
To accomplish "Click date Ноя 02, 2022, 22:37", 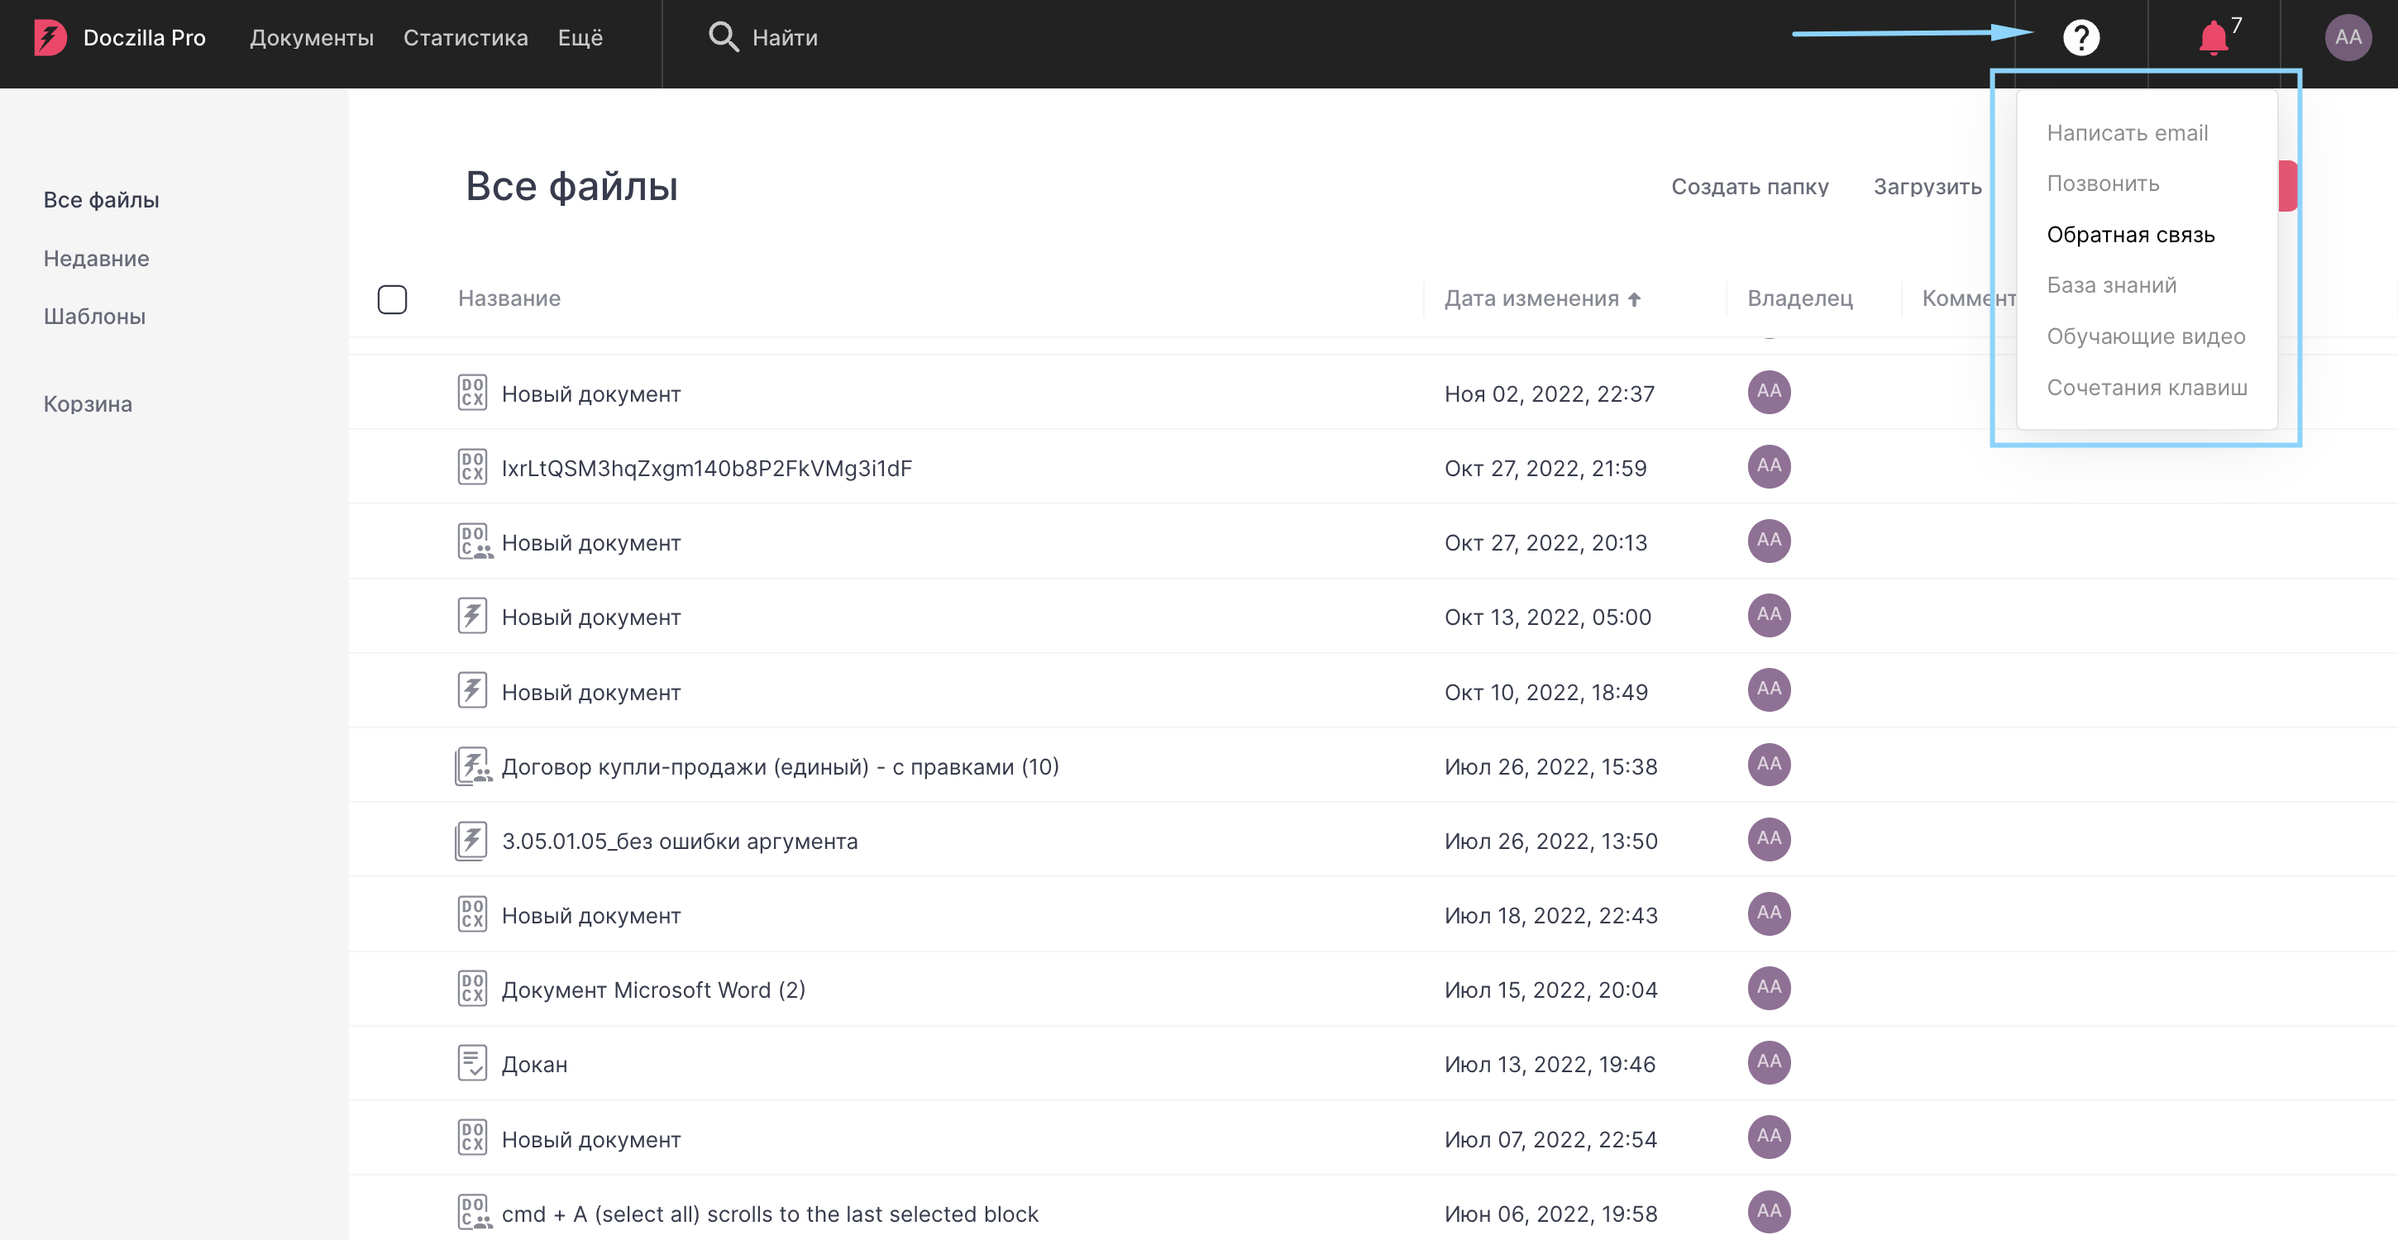I will pyautogui.click(x=1549, y=393).
